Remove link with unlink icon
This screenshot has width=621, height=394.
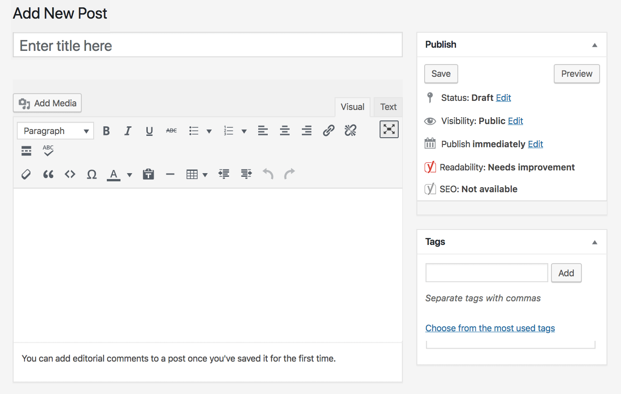point(351,131)
